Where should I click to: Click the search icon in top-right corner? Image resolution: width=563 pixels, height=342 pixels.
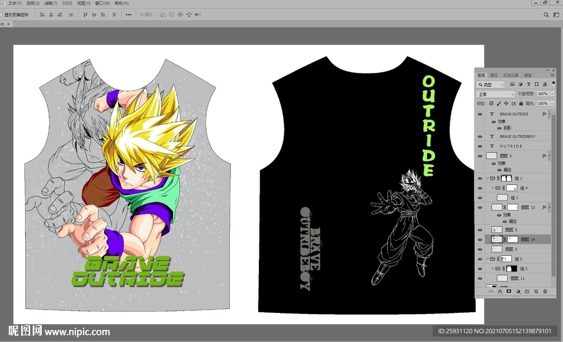click(547, 15)
